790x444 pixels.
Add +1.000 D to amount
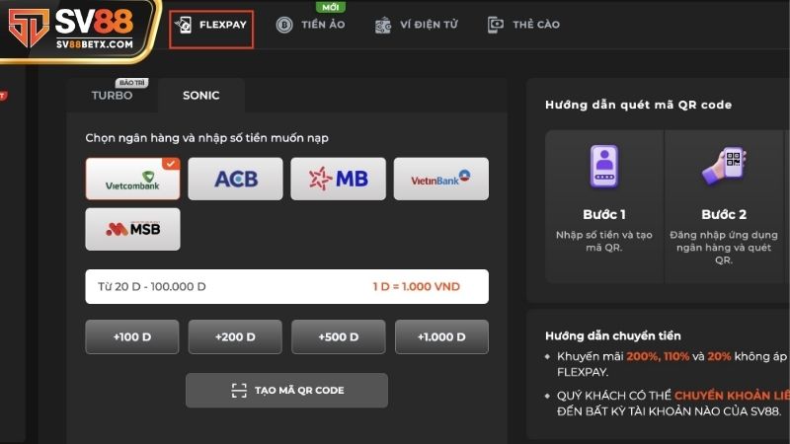coord(441,336)
